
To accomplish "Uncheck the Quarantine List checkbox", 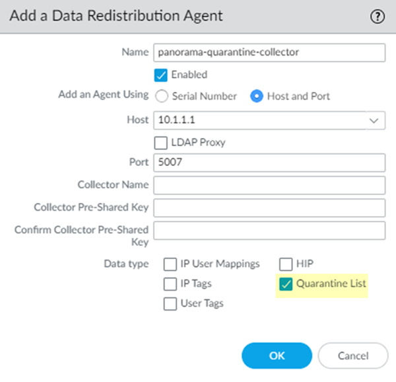I will click(286, 284).
